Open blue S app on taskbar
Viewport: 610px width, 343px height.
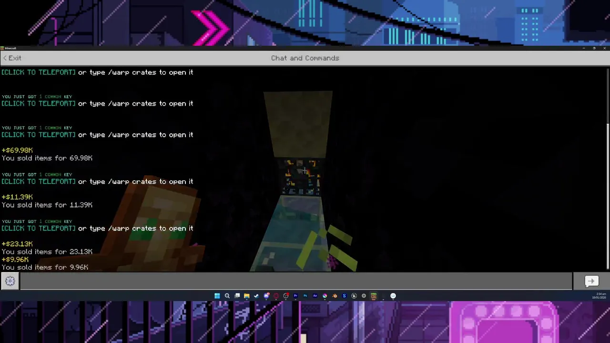(x=344, y=296)
